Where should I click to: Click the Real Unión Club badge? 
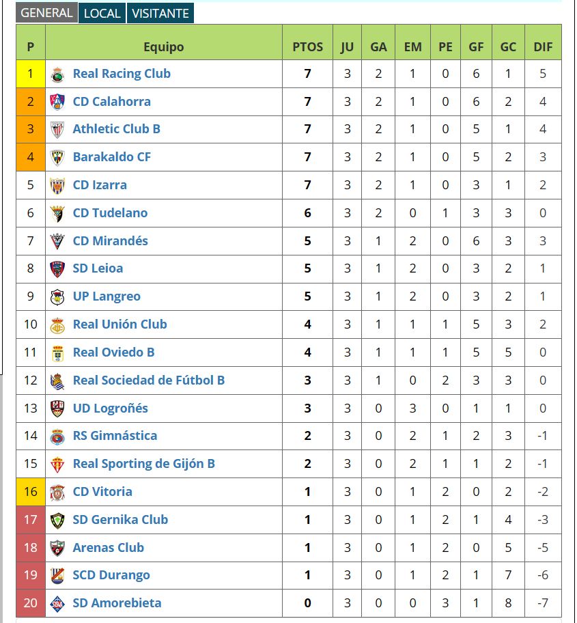pos(57,324)
